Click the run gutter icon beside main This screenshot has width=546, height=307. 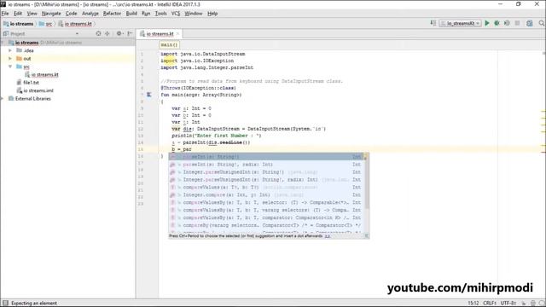pyautogui.click(x=149, y=95)
